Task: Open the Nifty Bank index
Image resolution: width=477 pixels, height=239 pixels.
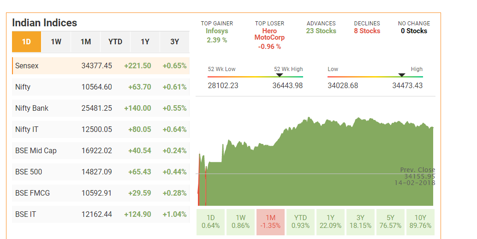Action: 101,108
